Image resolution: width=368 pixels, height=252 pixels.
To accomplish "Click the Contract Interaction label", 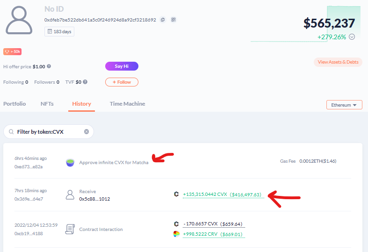I will (x=101, y=229).
